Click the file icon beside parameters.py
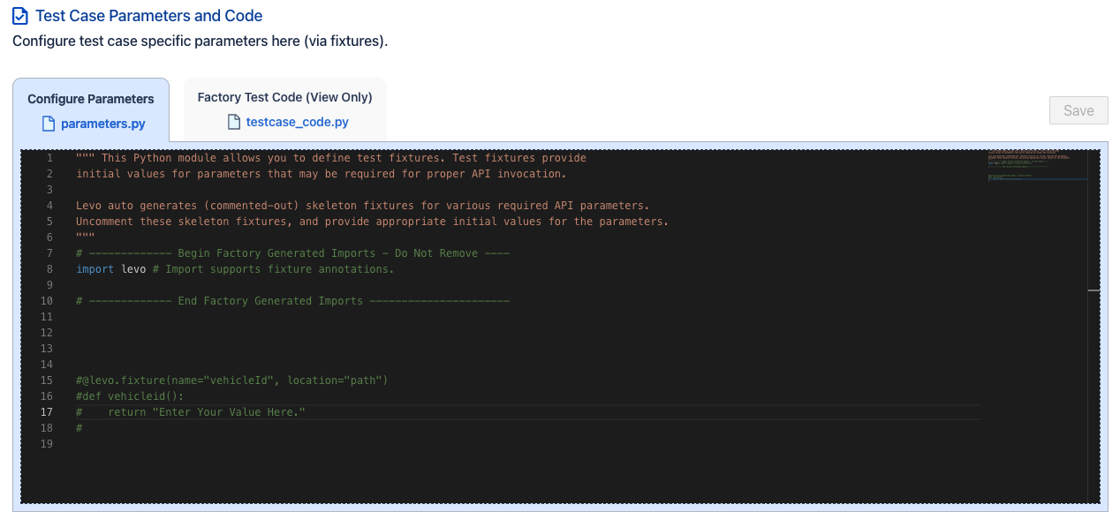The image size is (1120, 512). (x=49, y=124)
